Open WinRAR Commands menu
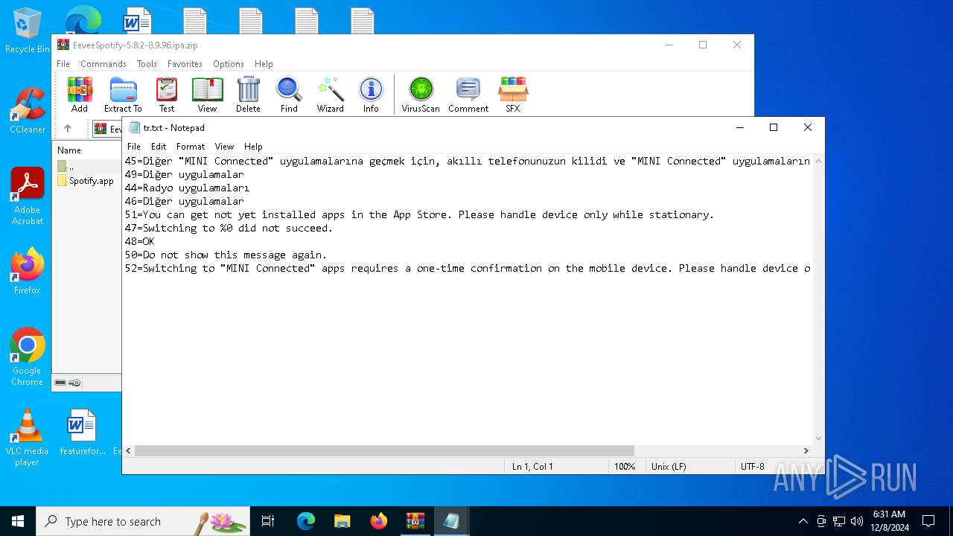953x536 pixels. coord(103,64)
